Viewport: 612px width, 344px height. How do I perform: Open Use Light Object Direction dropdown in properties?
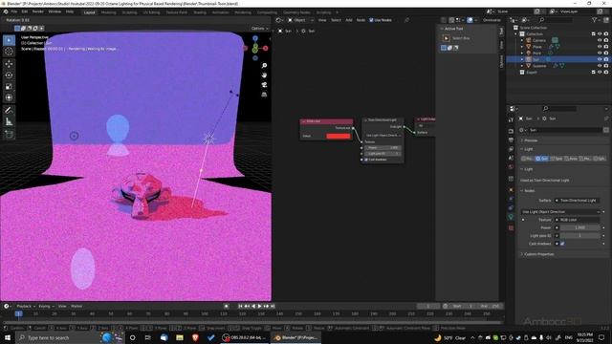click(560, 212)
